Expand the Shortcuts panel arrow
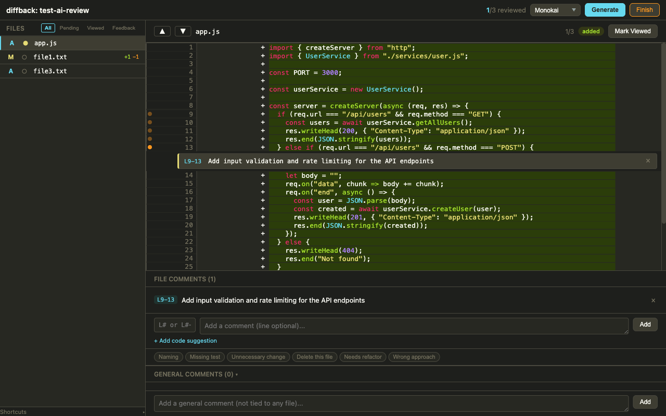This screenshot has width=666, height=416. click(x=144, y=412)
